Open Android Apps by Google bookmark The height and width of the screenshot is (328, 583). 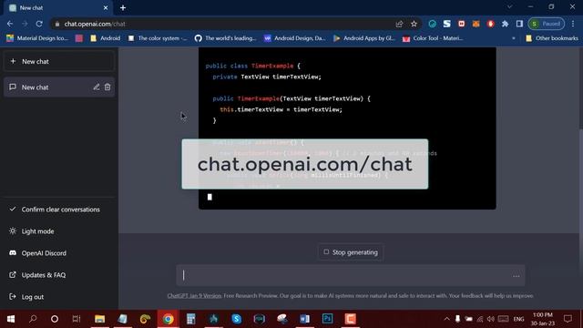click(x=364, y=38)
